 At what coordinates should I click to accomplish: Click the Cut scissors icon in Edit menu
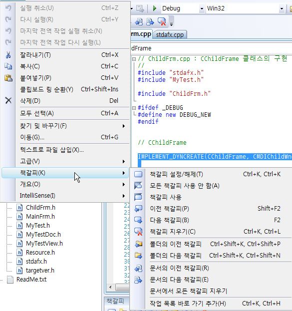pyautogui.click(x=8, y=55)
